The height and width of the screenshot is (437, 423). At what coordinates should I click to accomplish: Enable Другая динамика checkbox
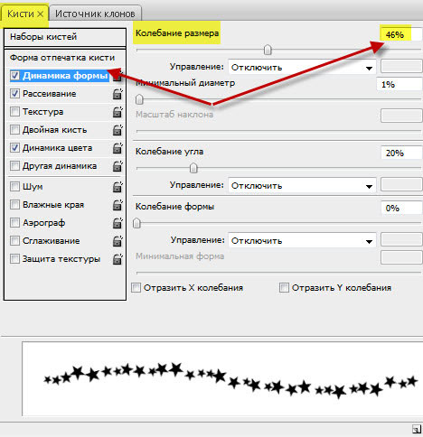click(14, 166)
